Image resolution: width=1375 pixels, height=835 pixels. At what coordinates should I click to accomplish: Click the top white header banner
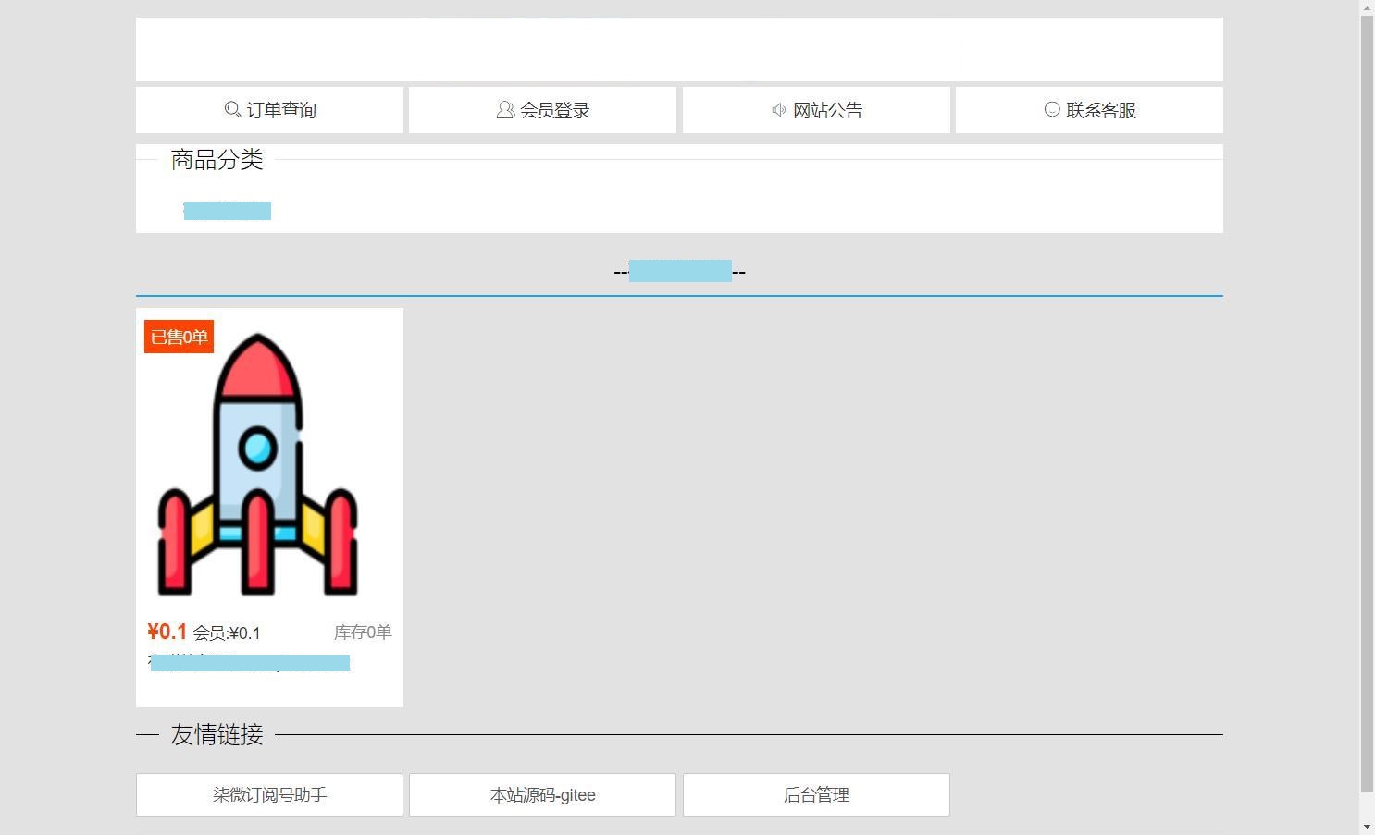click(679, 50)
